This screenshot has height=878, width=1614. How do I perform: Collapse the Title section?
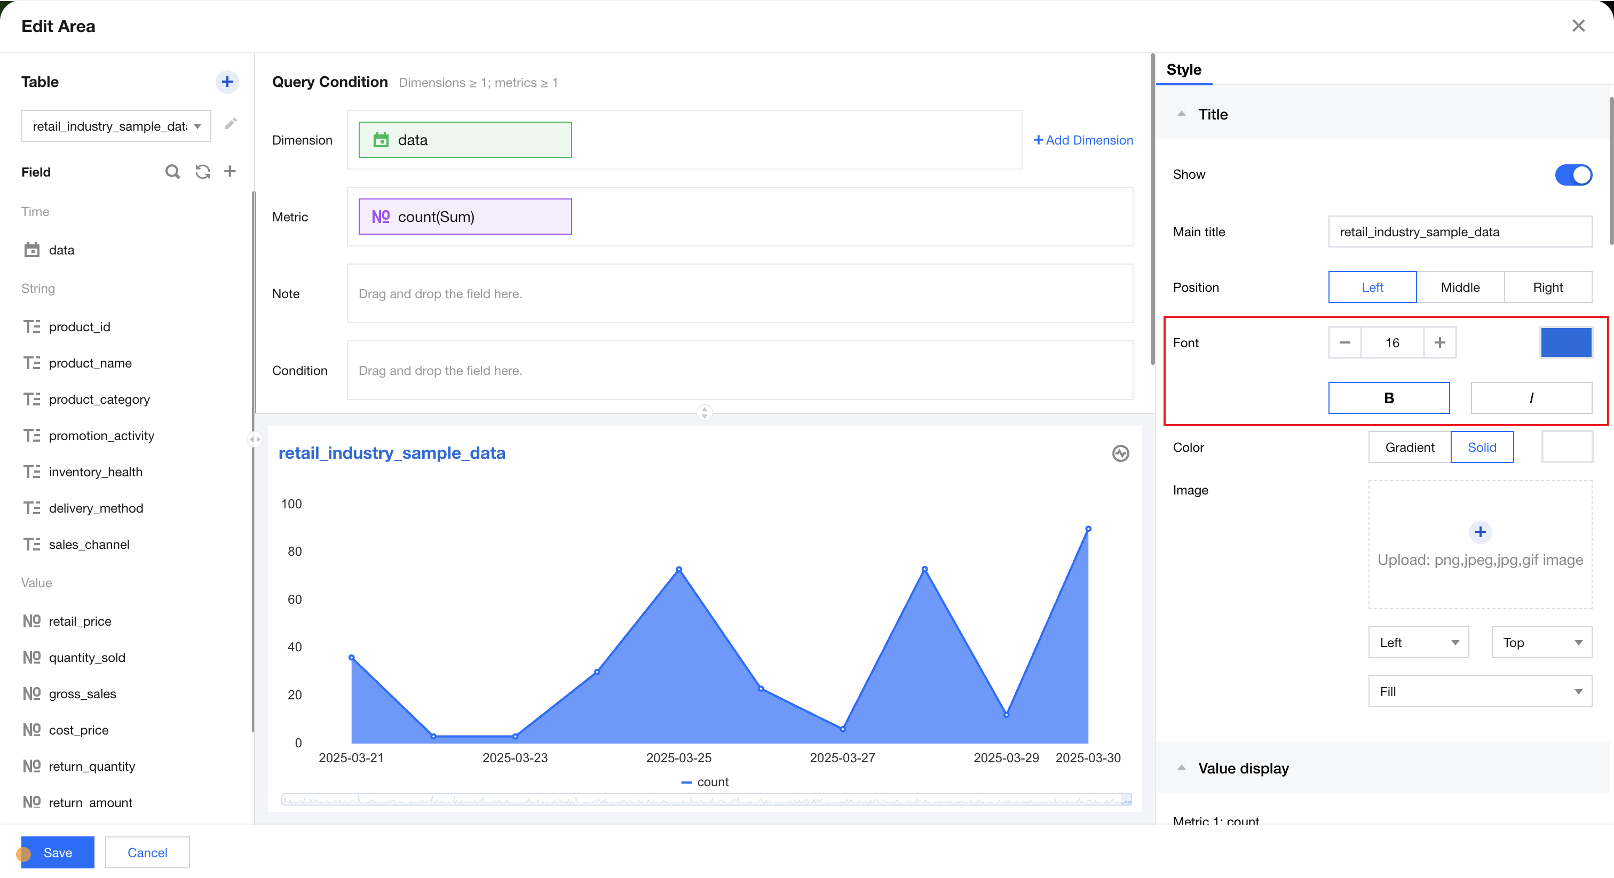coord(1181,115)
